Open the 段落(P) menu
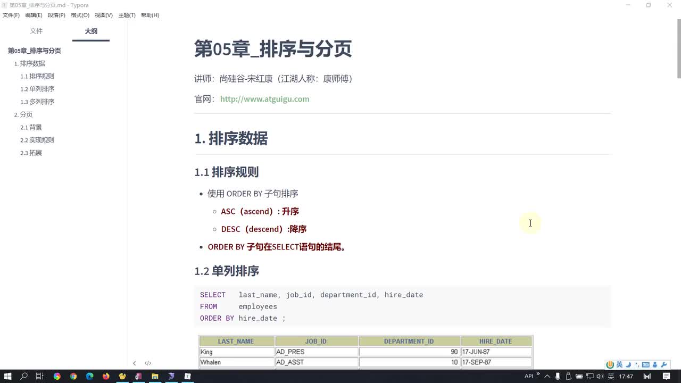The image size is (681, 383). click(x=56, y=15)
